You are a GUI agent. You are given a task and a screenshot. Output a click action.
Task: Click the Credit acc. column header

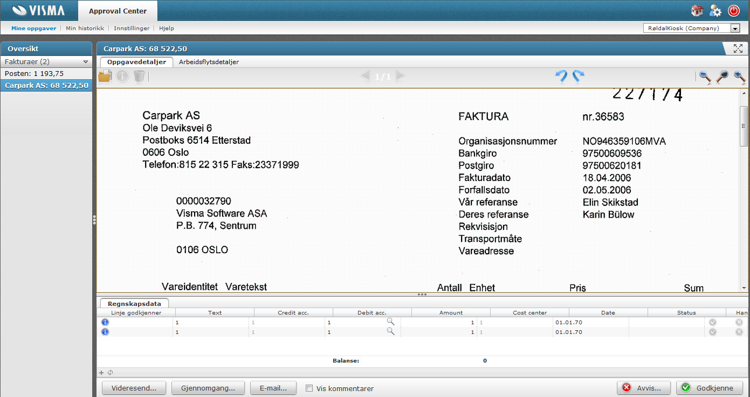[293, 312]
